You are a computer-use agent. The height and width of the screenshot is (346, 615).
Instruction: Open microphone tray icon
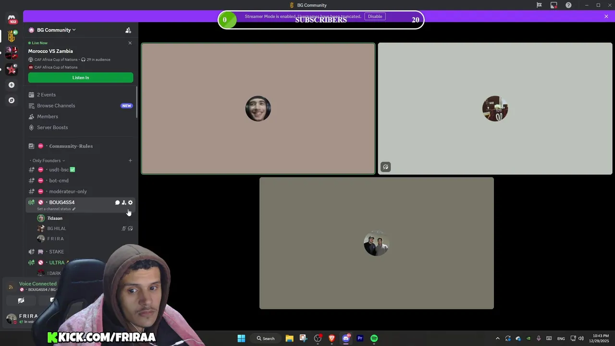pyautogui.click(x=539, y=338)
